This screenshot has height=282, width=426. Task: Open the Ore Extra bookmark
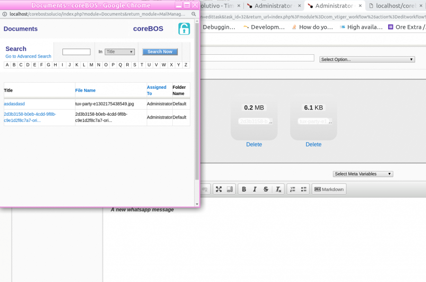pyautogui.click(x=406, y=27)
